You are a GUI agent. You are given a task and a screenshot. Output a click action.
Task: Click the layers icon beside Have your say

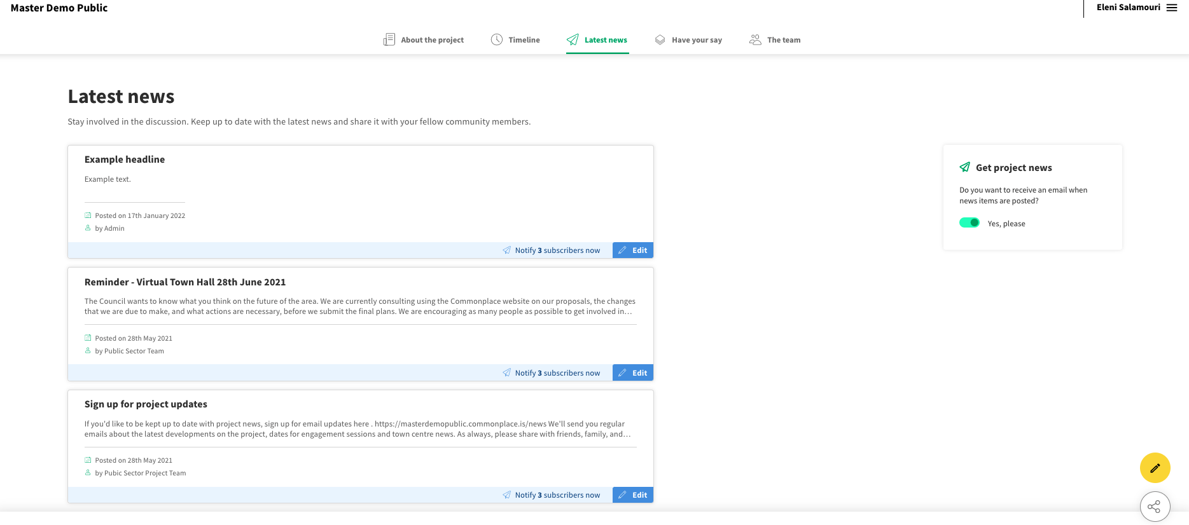[660, 39]
